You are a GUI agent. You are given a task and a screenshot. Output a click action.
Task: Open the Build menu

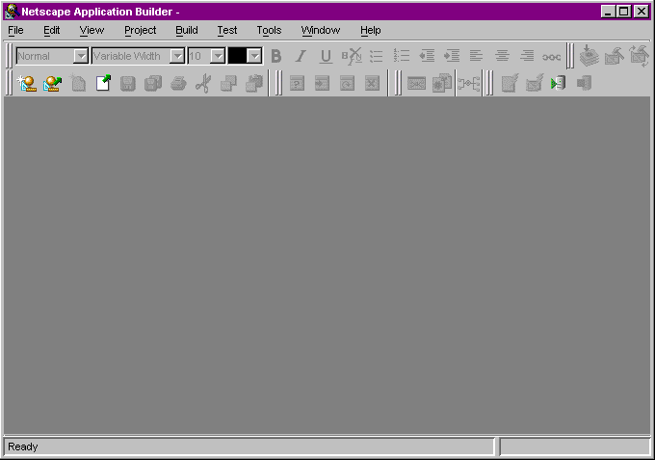187,31
